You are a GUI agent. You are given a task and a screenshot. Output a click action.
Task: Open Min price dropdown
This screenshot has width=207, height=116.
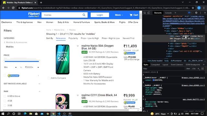[10, 67]
